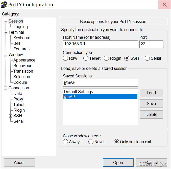Open the About dialog
The height and width of the screenshot is (169, 171).
click(x=19, y=163)
